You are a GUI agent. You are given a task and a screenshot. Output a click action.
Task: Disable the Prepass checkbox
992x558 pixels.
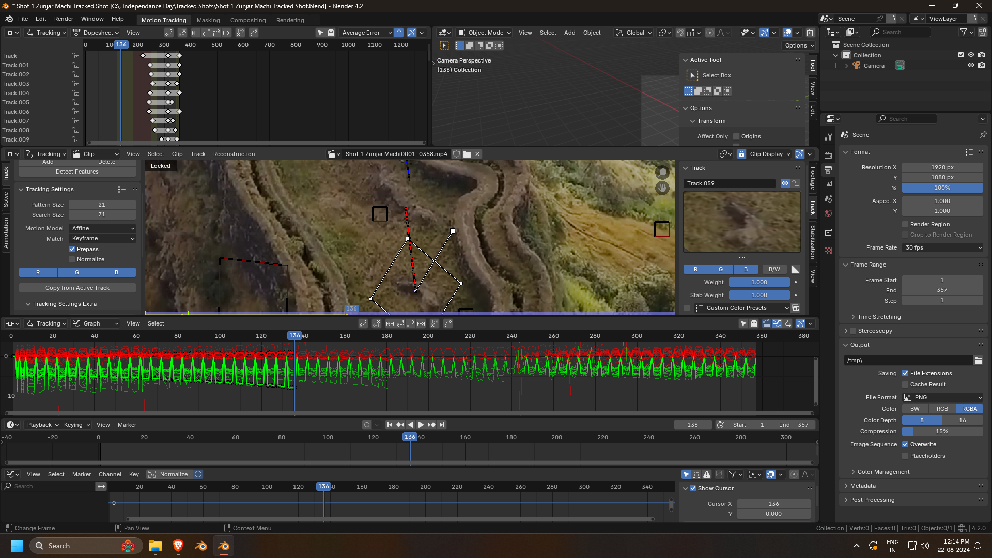point(72,249)
